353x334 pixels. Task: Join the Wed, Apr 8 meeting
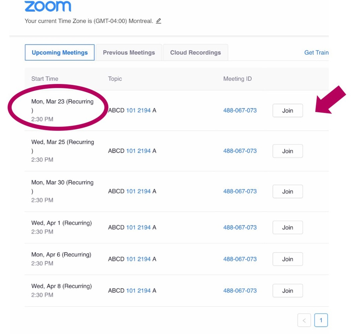point(288,291)
